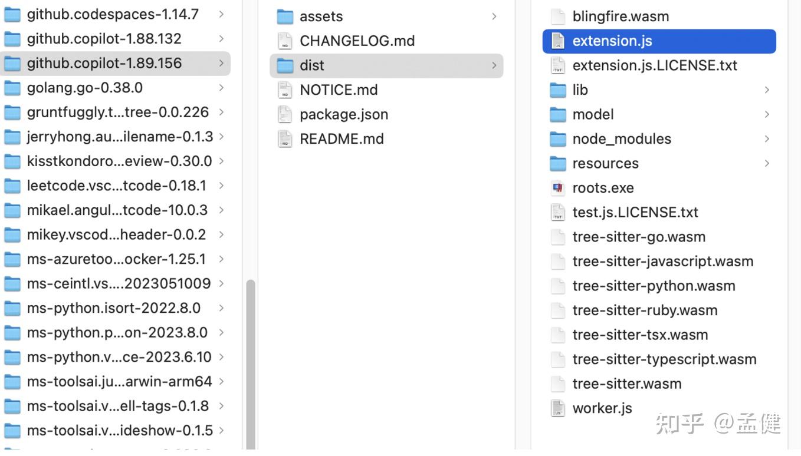The image size is (801, 456).
Task: Click the test.js.LICENSE.txt file icon
Action: [558, 212]
